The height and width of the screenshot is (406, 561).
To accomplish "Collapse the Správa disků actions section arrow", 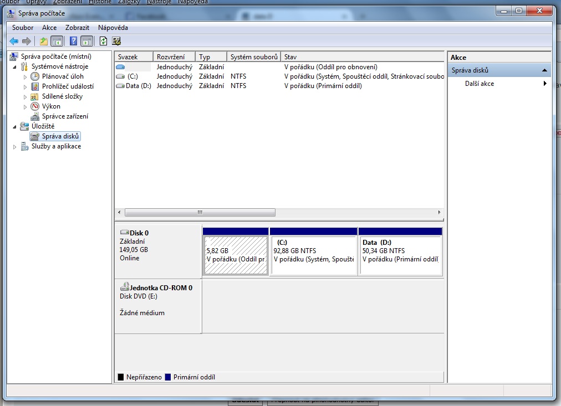I will [x=544, y=71].
